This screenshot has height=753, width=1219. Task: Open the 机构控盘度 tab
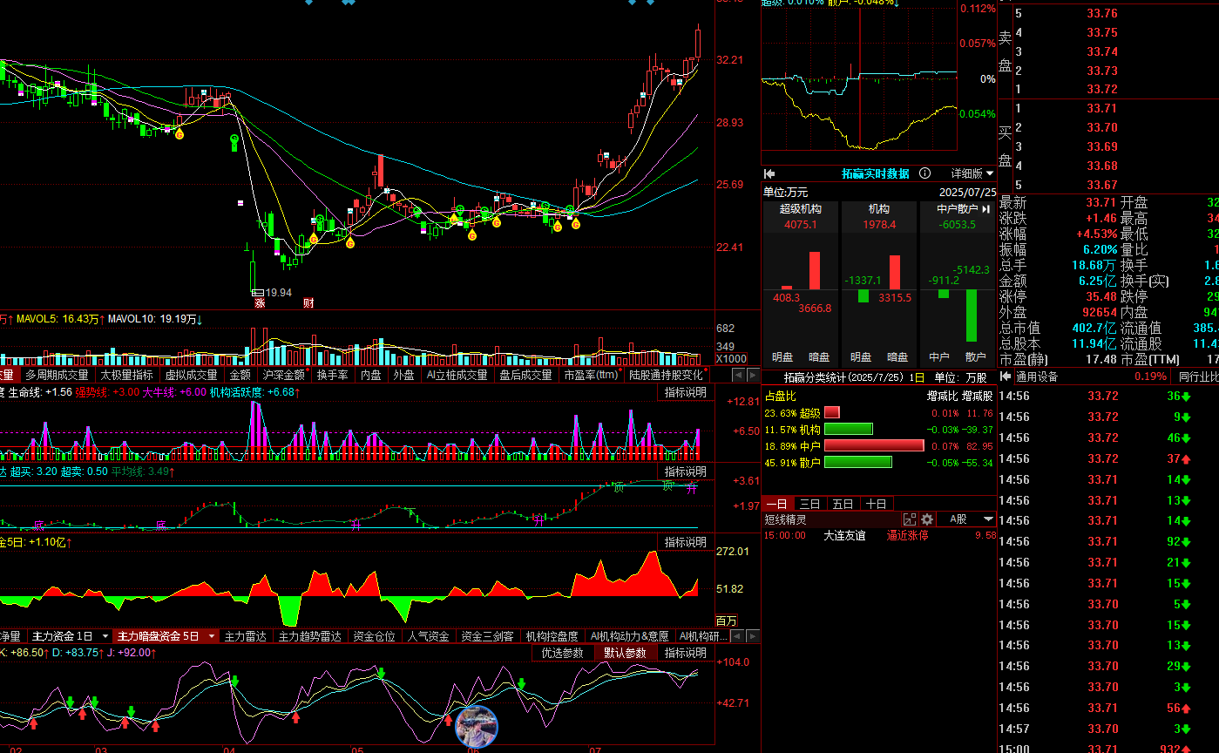tap(552, 636)
